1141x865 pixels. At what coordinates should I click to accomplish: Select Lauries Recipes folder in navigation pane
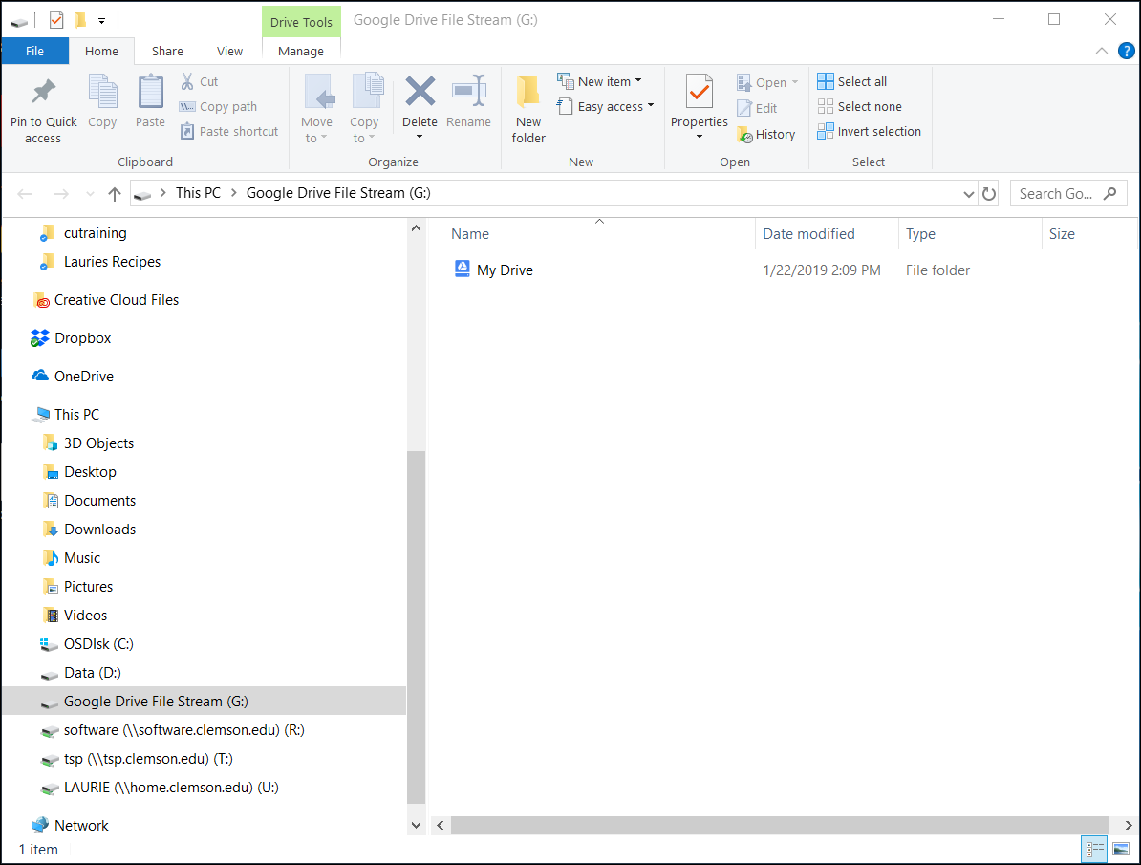(112, 262)
